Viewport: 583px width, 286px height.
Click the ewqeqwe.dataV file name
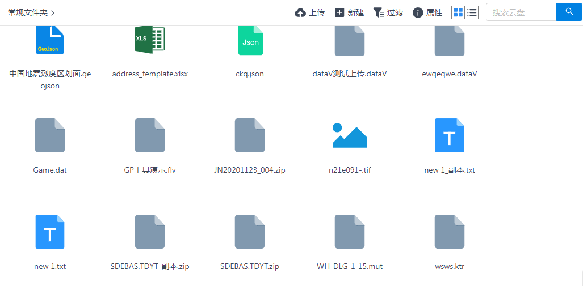click(x=450, y=74)
